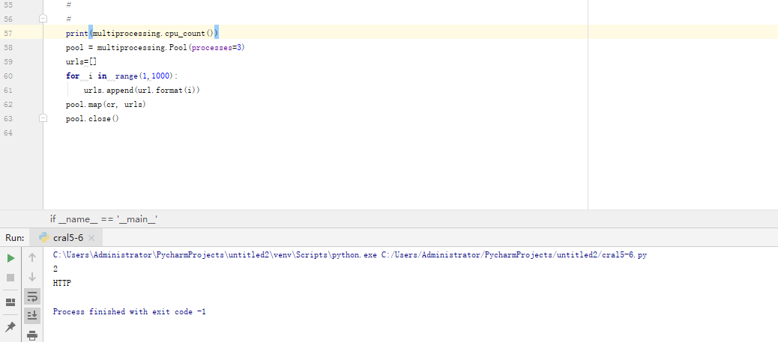This screenshot has width=778, height=342.
Task: Open the Restore Layout icon in Run panel
Action: [x=10, y=302]
